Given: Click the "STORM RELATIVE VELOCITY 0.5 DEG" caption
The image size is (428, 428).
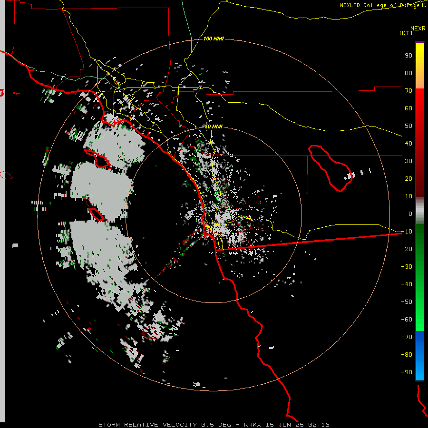Looking at the screenshot, I should (165, 425).
